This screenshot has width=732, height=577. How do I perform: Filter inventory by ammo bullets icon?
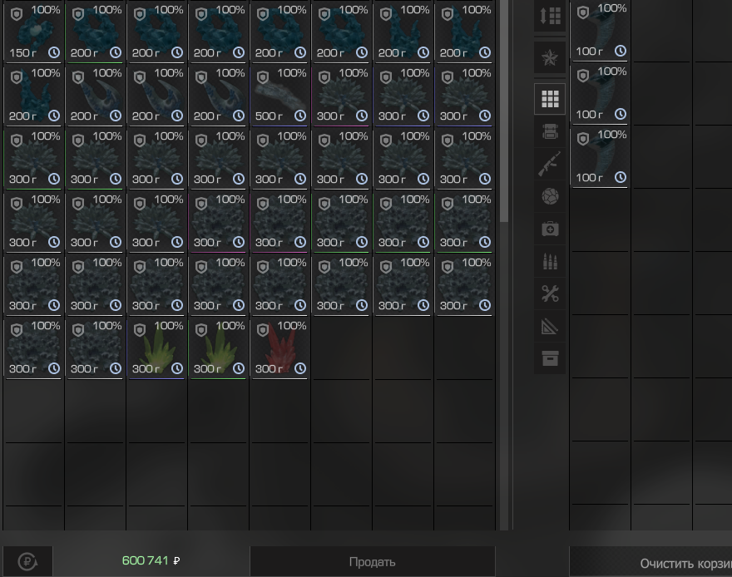tap(550, 262)
